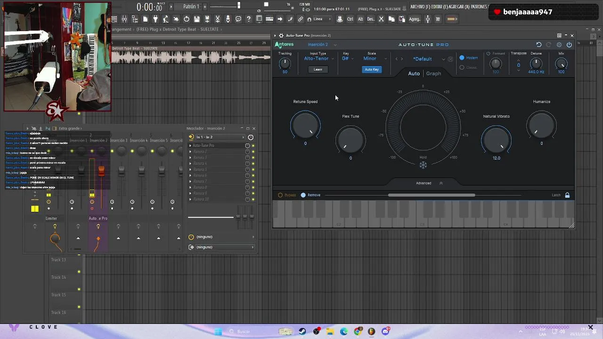Open the help question mark icon

pos(248,19)
